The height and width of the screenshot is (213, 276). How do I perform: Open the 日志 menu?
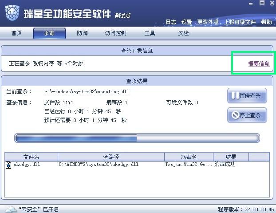tap(171, 22)
